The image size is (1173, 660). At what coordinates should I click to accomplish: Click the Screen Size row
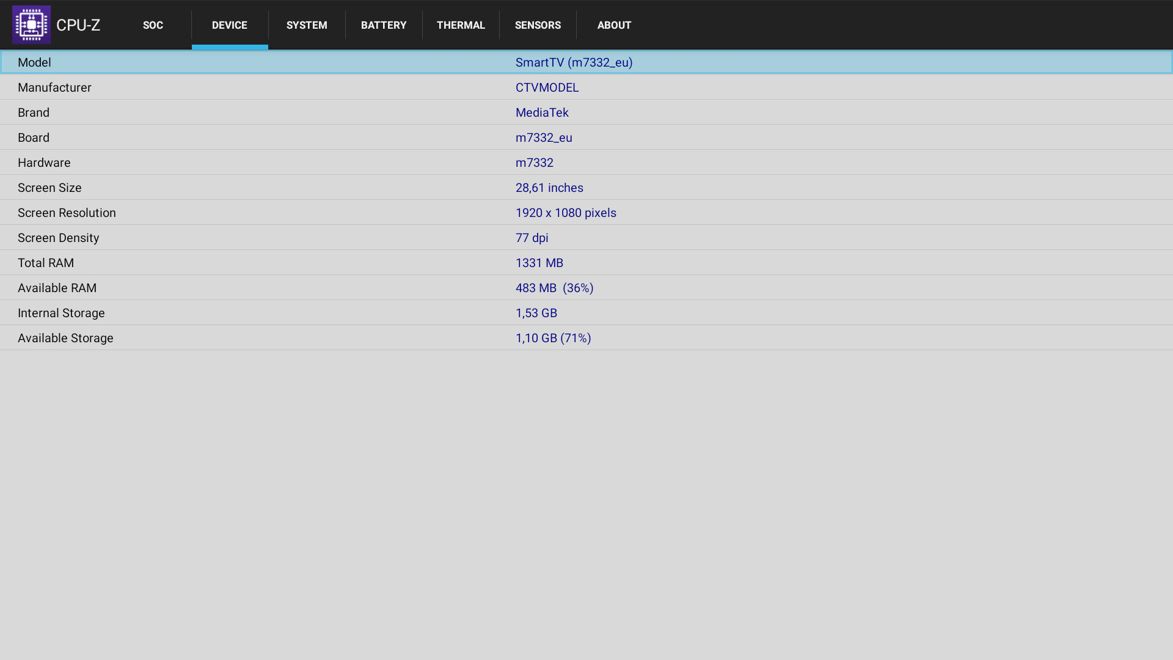point(586,188)
